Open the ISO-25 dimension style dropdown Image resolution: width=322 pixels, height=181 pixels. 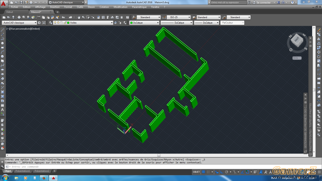coord(178,17)
